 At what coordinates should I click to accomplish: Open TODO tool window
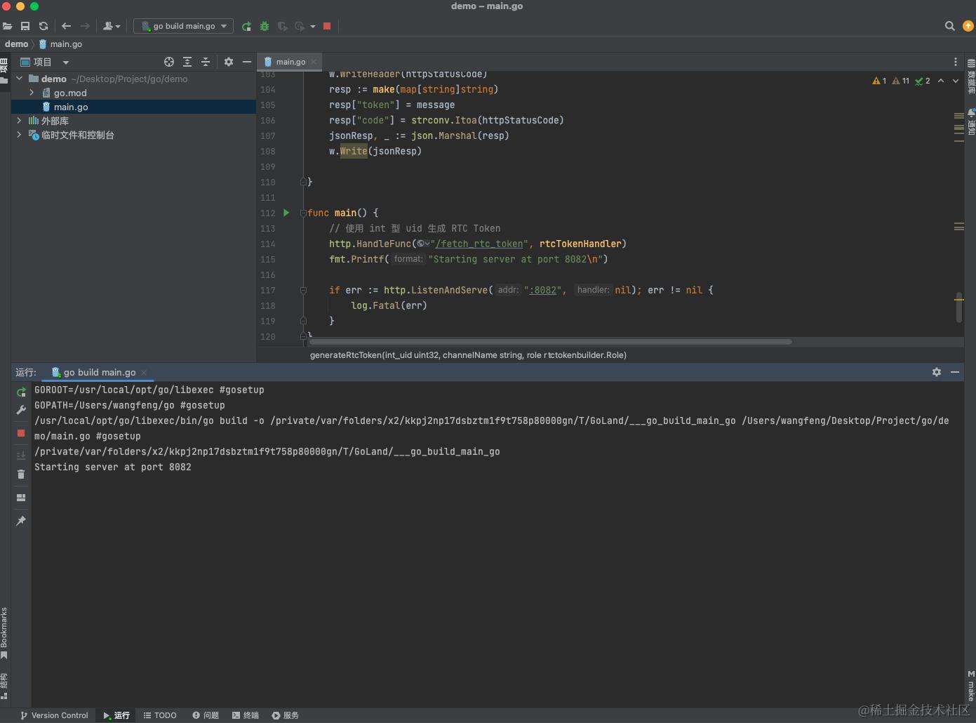160,715
